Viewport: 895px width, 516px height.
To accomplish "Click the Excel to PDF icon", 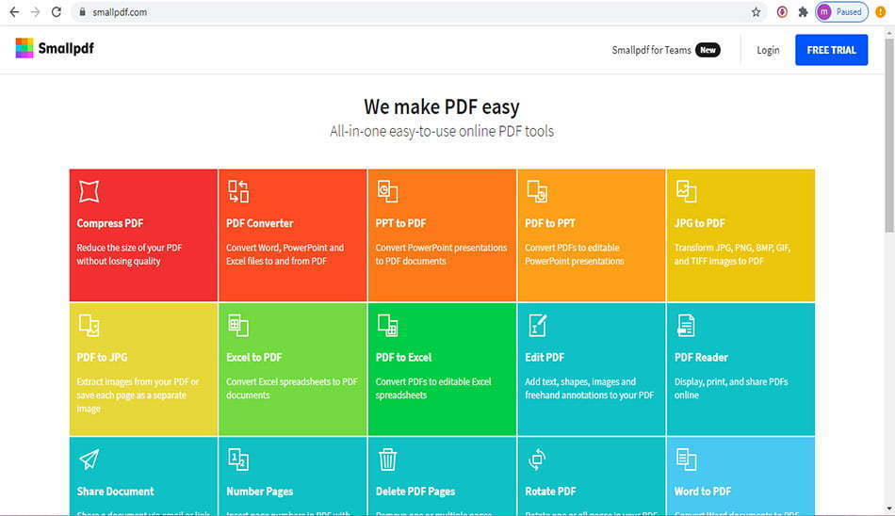I will pyautogui.click(x=238, y=326).
